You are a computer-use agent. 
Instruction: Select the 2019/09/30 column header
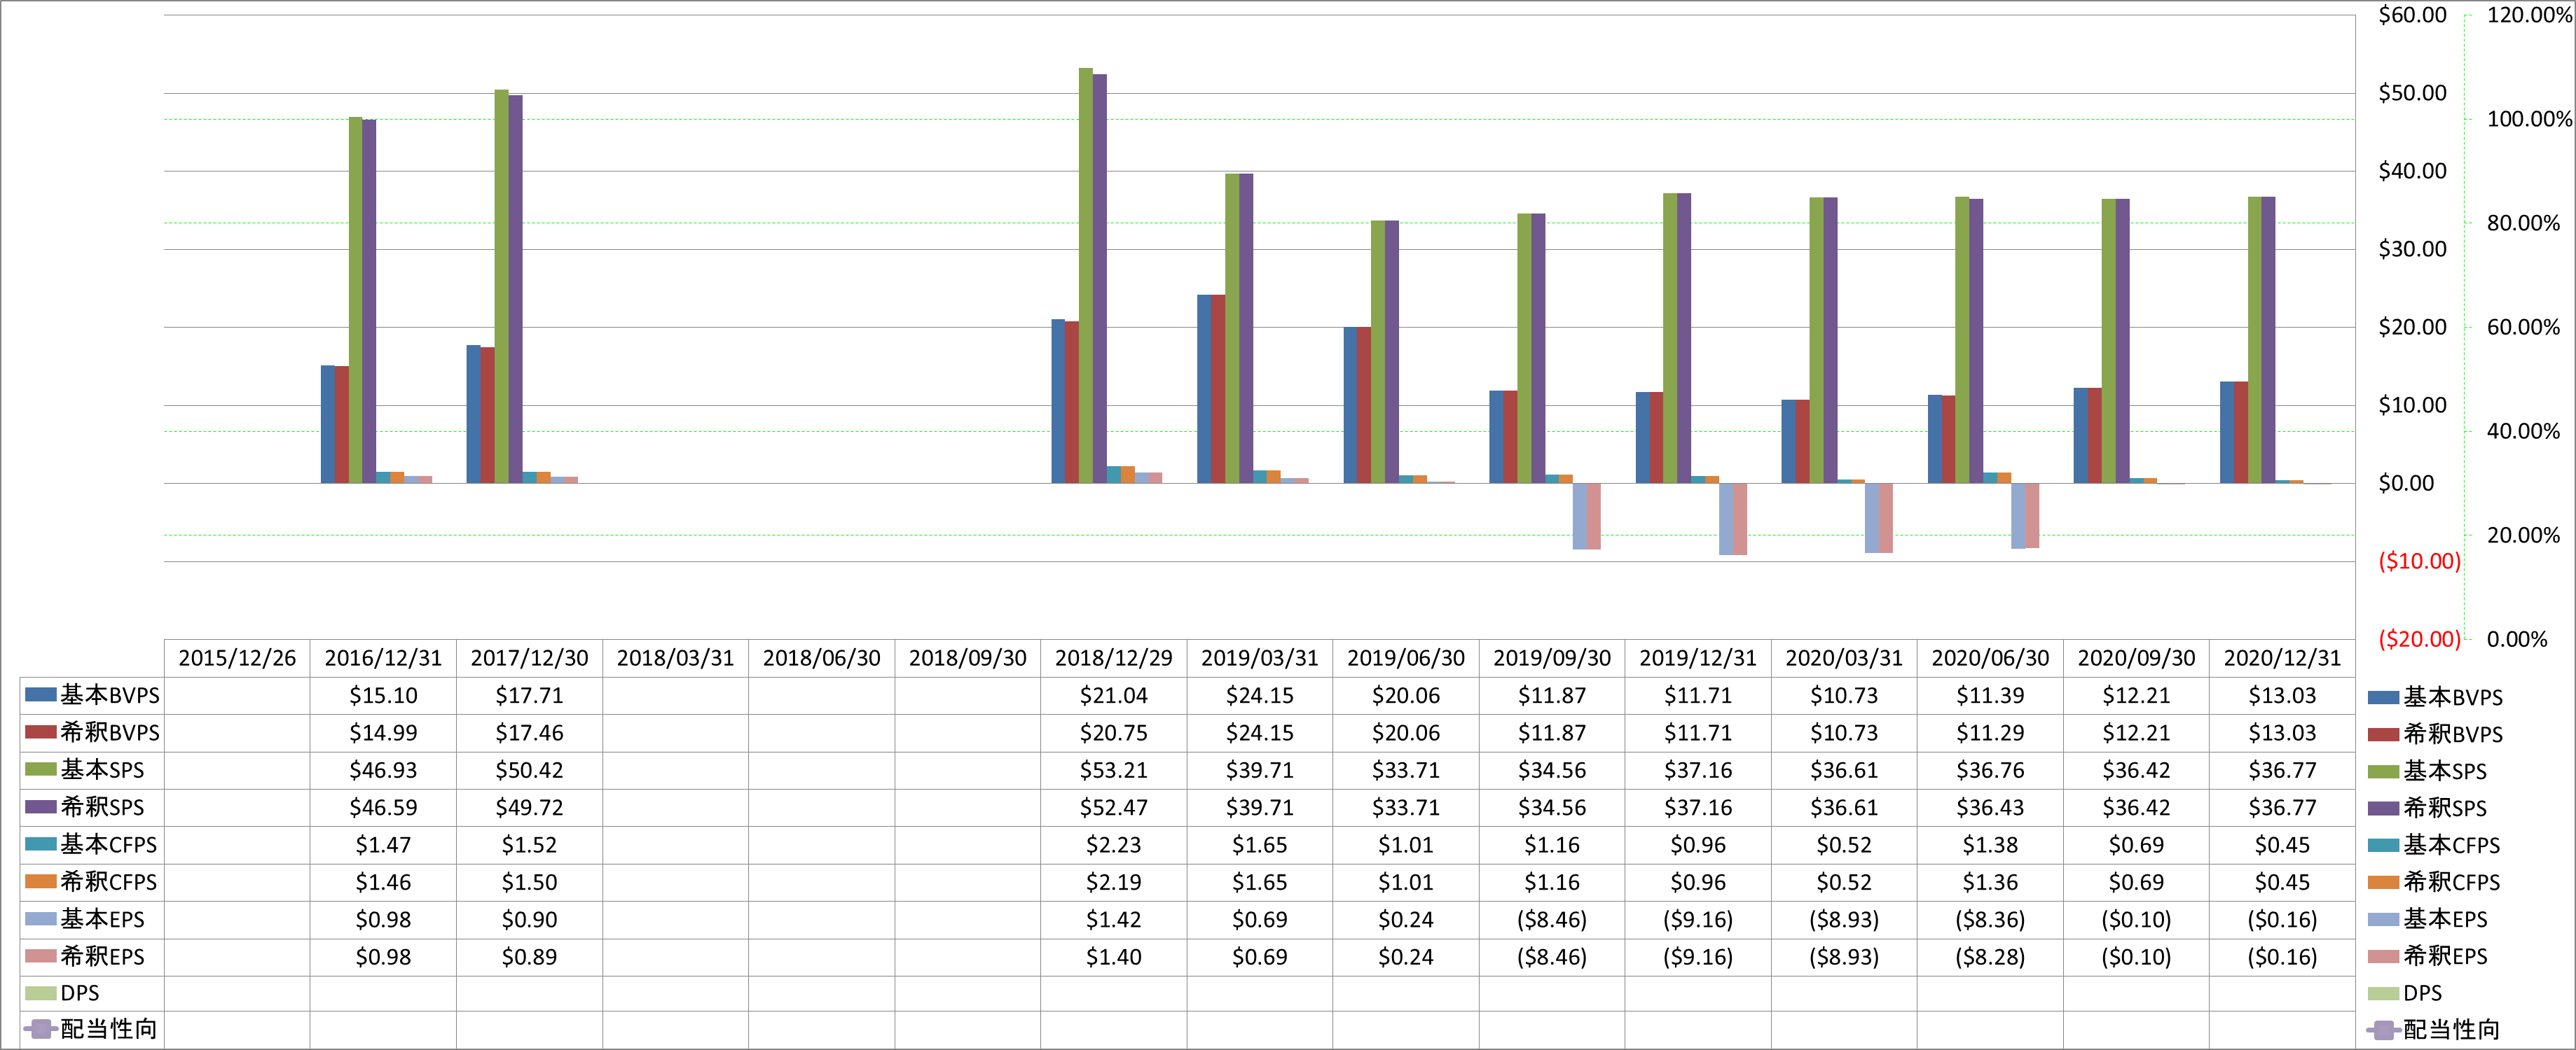tap(1551, 659)
